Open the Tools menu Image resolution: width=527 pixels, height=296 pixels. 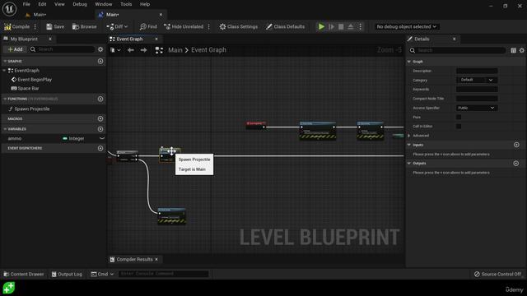(126, 4)
